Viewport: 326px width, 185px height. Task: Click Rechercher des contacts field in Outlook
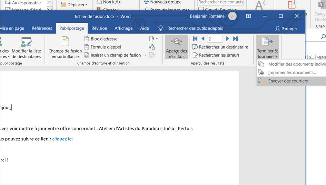point(220,2)
